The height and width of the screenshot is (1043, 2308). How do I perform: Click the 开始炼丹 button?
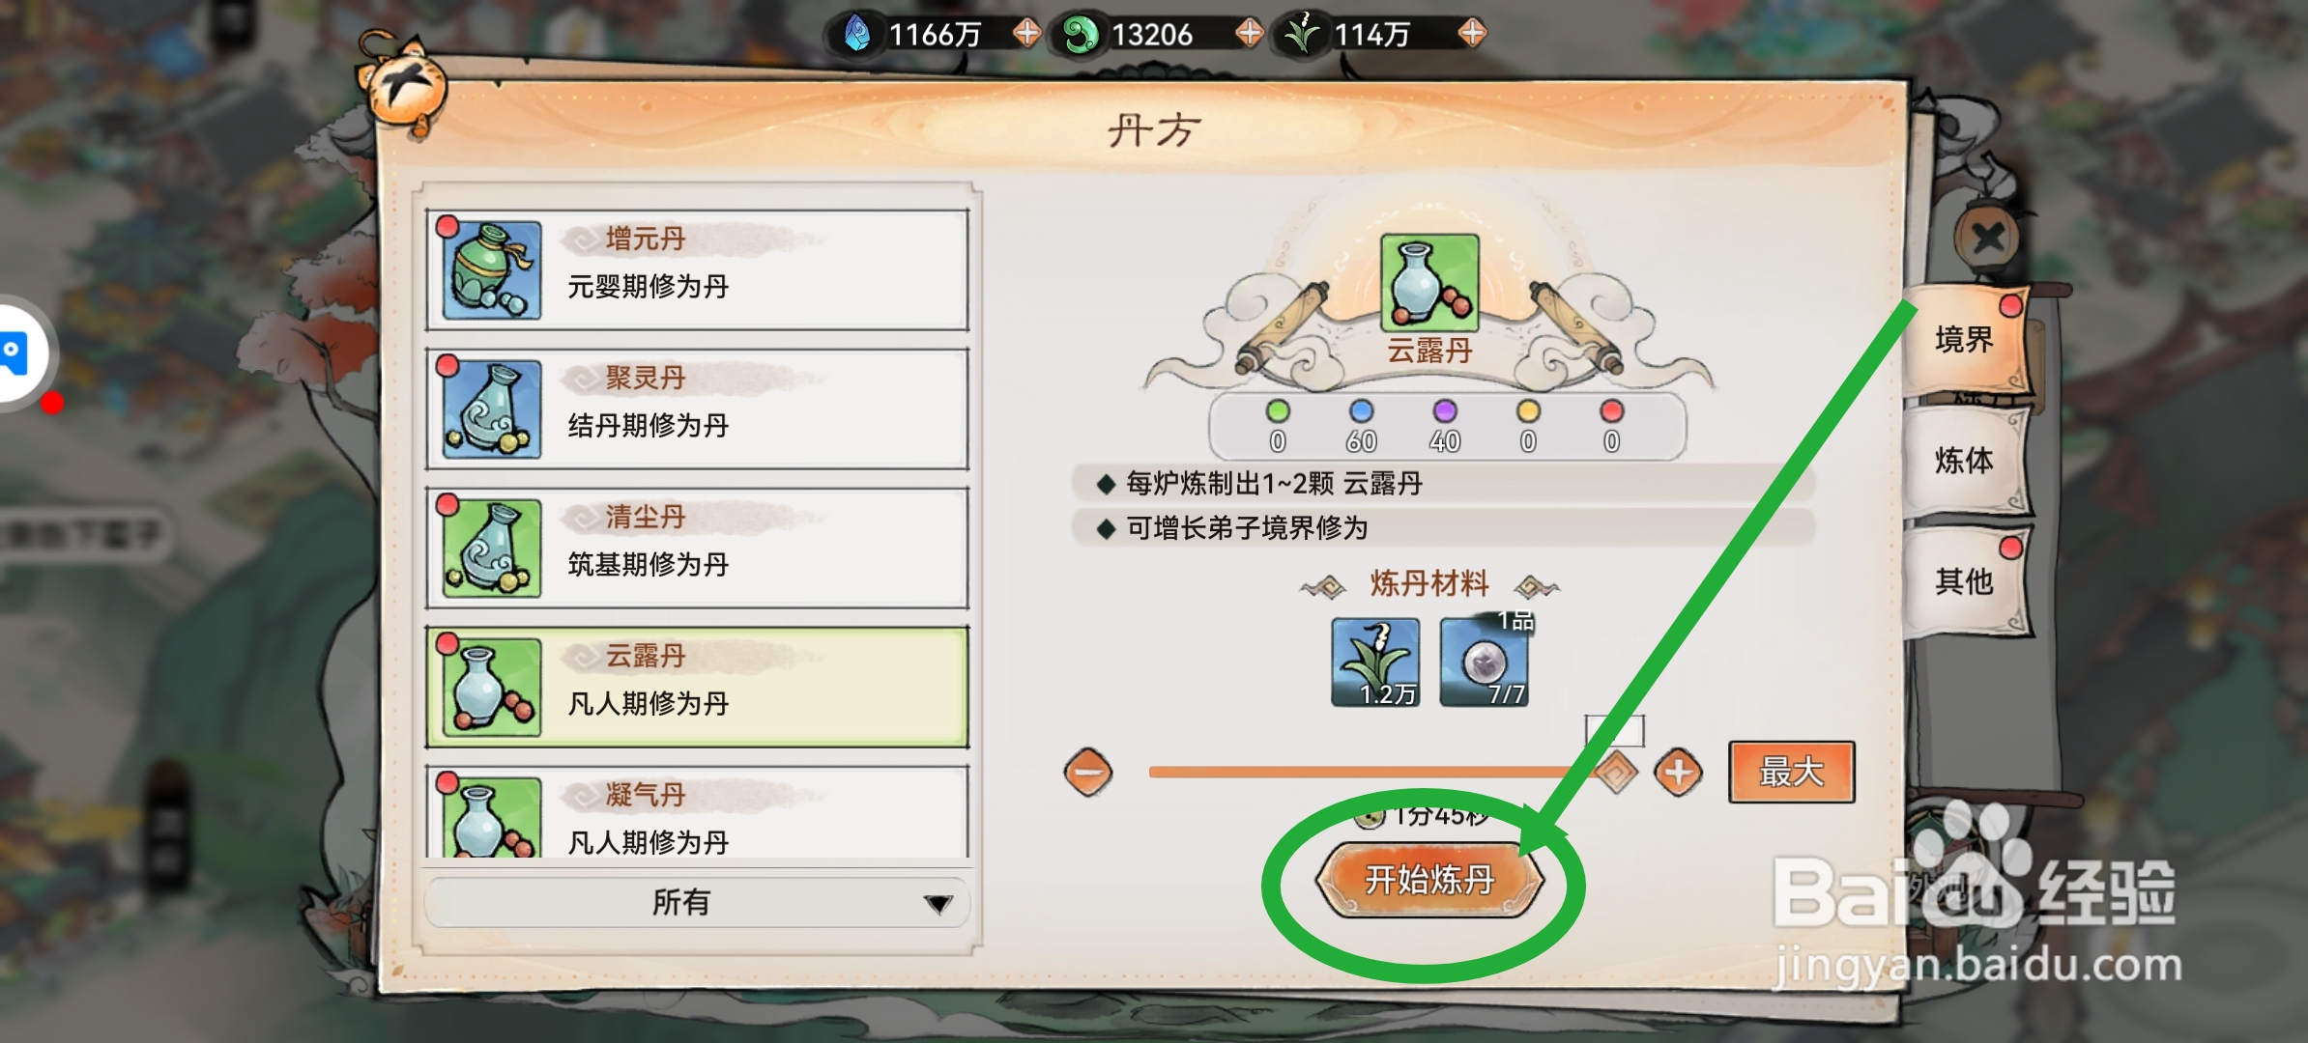pyautogui.click(x=1429, y=880)
